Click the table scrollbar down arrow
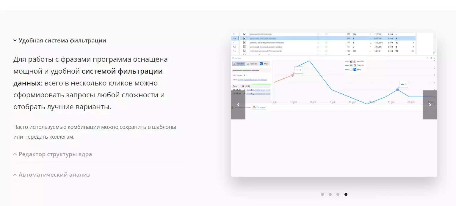 435,53
